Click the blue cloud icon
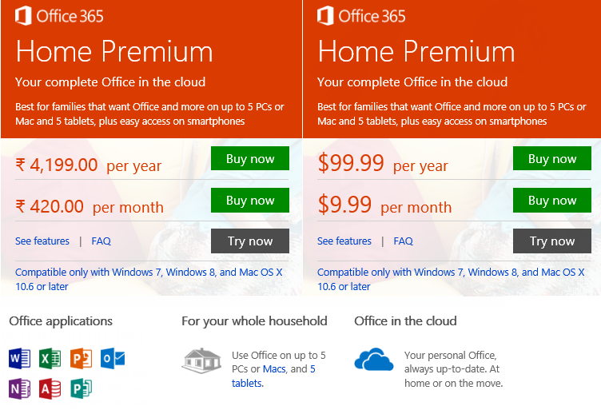The height and width of the screenshot is (410, 601). [374, 360]
